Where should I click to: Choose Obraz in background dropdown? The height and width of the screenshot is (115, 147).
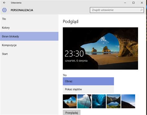88,81
